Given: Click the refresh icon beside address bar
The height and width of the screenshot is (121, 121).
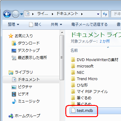Looking at the screenshot, I should 105,14.
